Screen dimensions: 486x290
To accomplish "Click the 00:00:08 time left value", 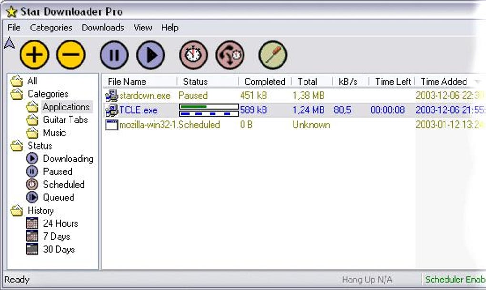I will click(387, 110).
